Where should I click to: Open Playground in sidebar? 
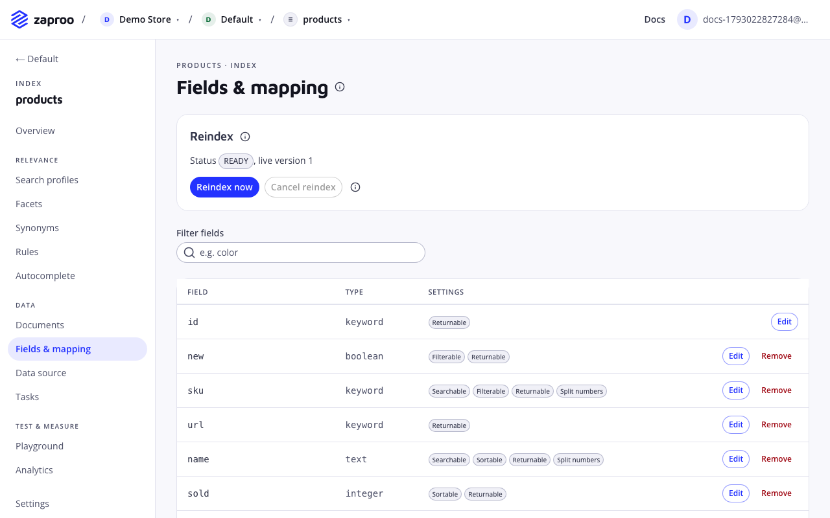click(x=77, y=446)
